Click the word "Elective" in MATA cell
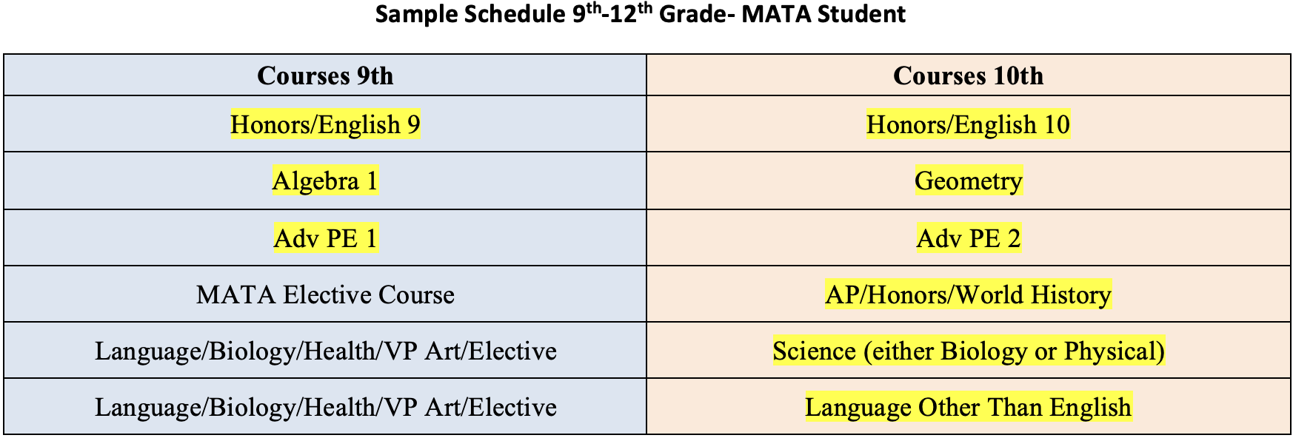 point(328,294)
